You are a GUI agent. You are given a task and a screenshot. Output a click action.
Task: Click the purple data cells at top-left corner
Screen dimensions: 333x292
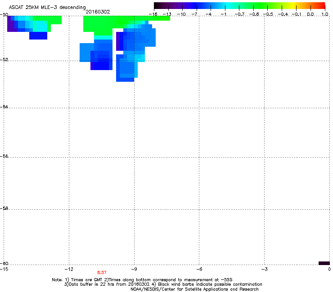(x=11, y=26)
